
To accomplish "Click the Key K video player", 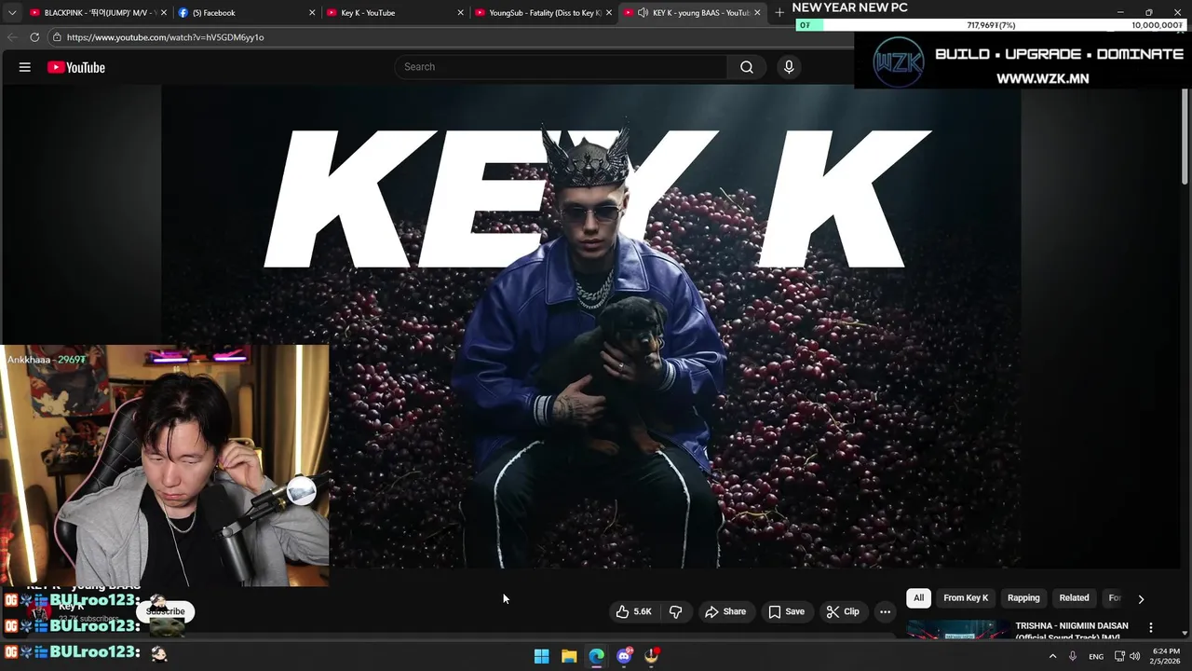I will [591, 326].
